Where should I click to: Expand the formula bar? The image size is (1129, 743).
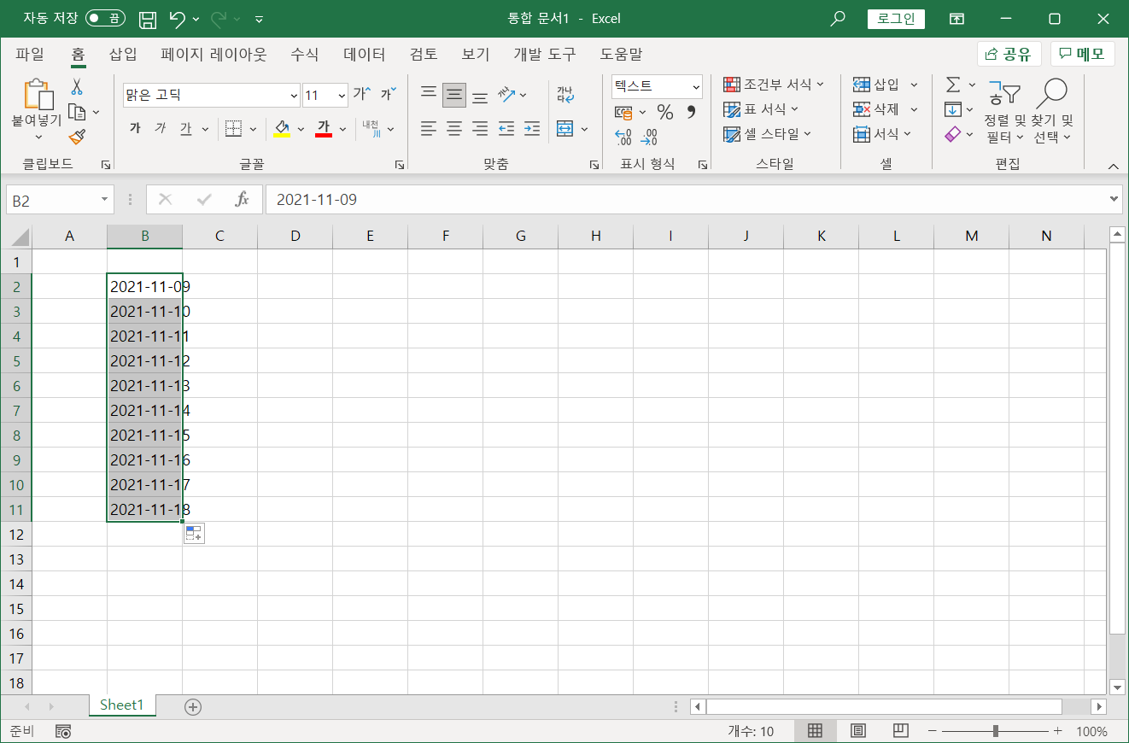point(1114,199)
